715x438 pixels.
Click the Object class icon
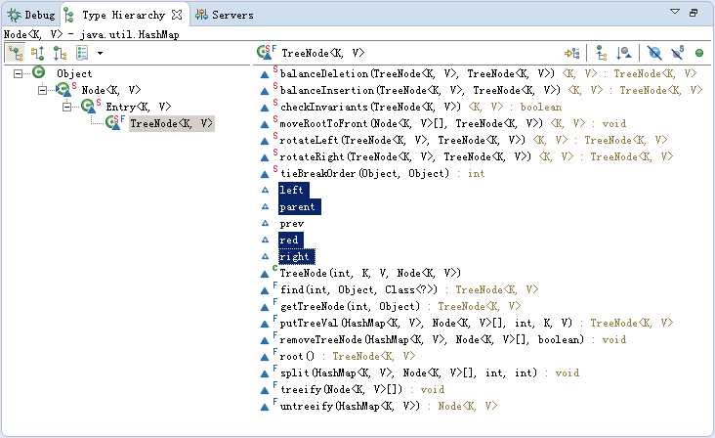[39, 72]
